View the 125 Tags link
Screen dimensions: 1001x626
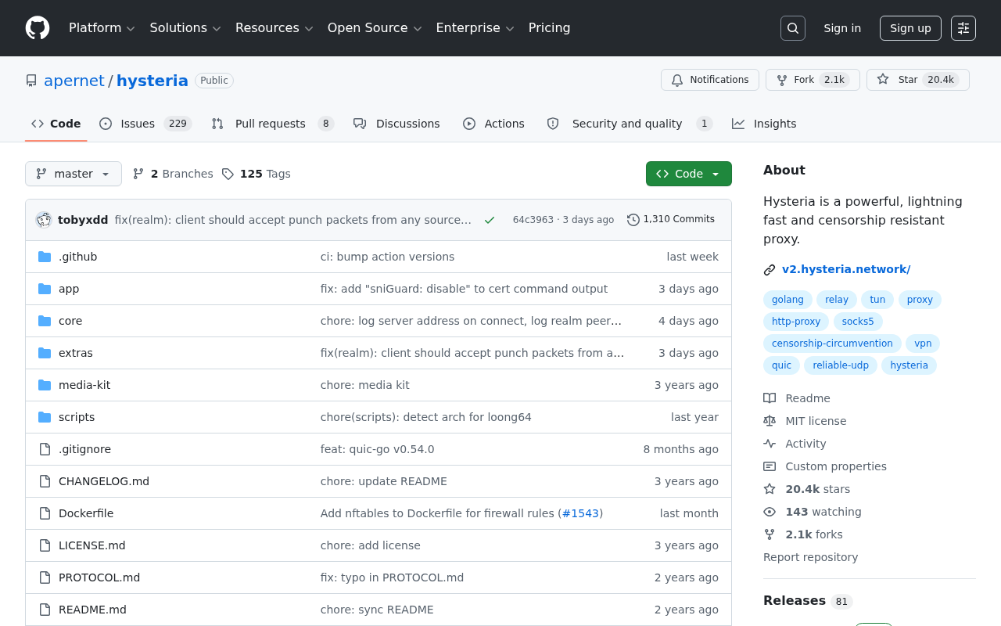(x=257, y=174)
